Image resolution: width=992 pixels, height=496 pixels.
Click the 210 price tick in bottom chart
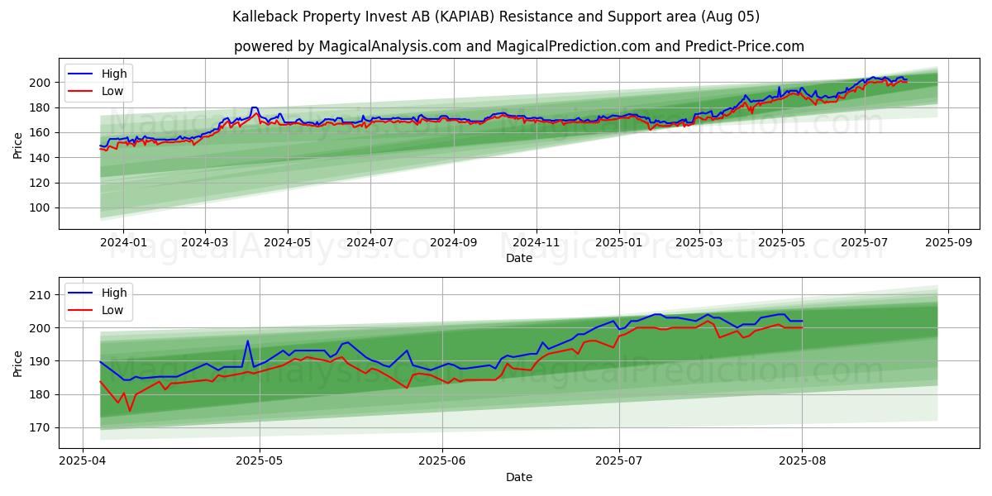coord(41,295)
